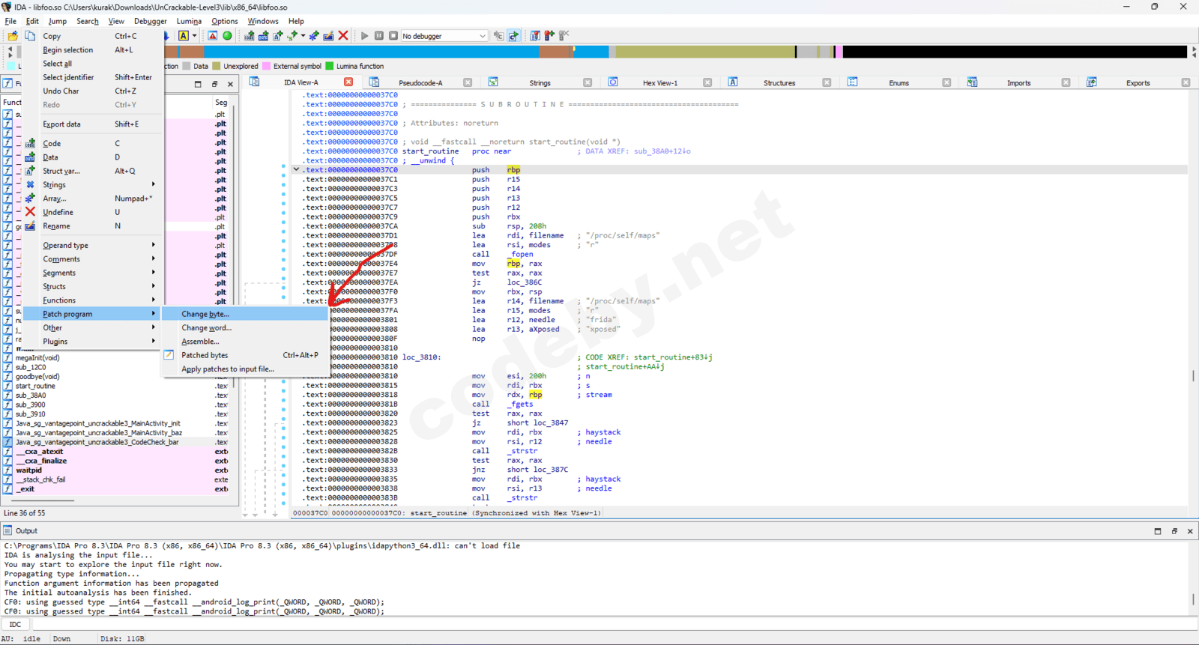1199x645 pixels.
Task: Start the debugger process with play button
Action: point(365,36)
